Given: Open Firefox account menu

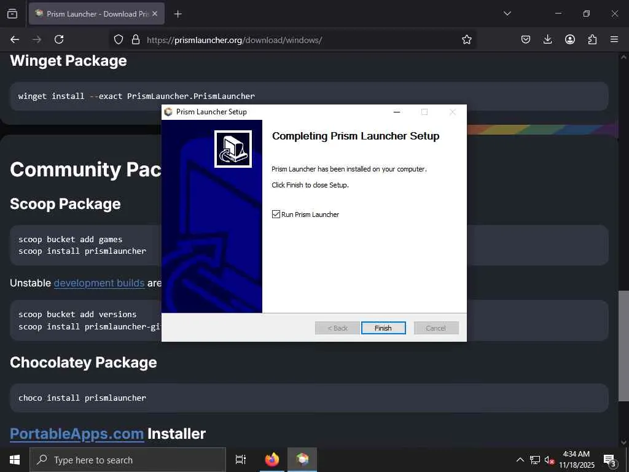Looking at the screenshot, I should 569,39.
